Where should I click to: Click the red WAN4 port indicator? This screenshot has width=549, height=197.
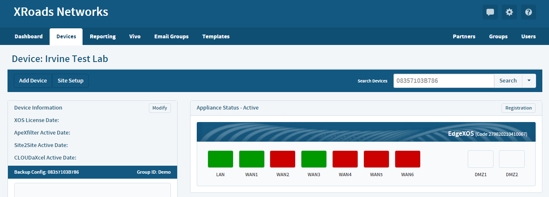click(345, 159)
